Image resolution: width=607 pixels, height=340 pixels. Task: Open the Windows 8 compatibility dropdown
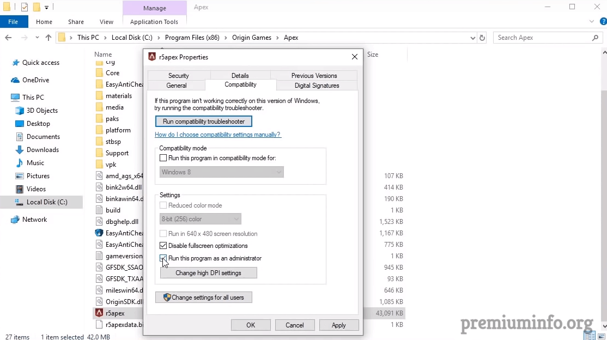(x=221, y=172)
